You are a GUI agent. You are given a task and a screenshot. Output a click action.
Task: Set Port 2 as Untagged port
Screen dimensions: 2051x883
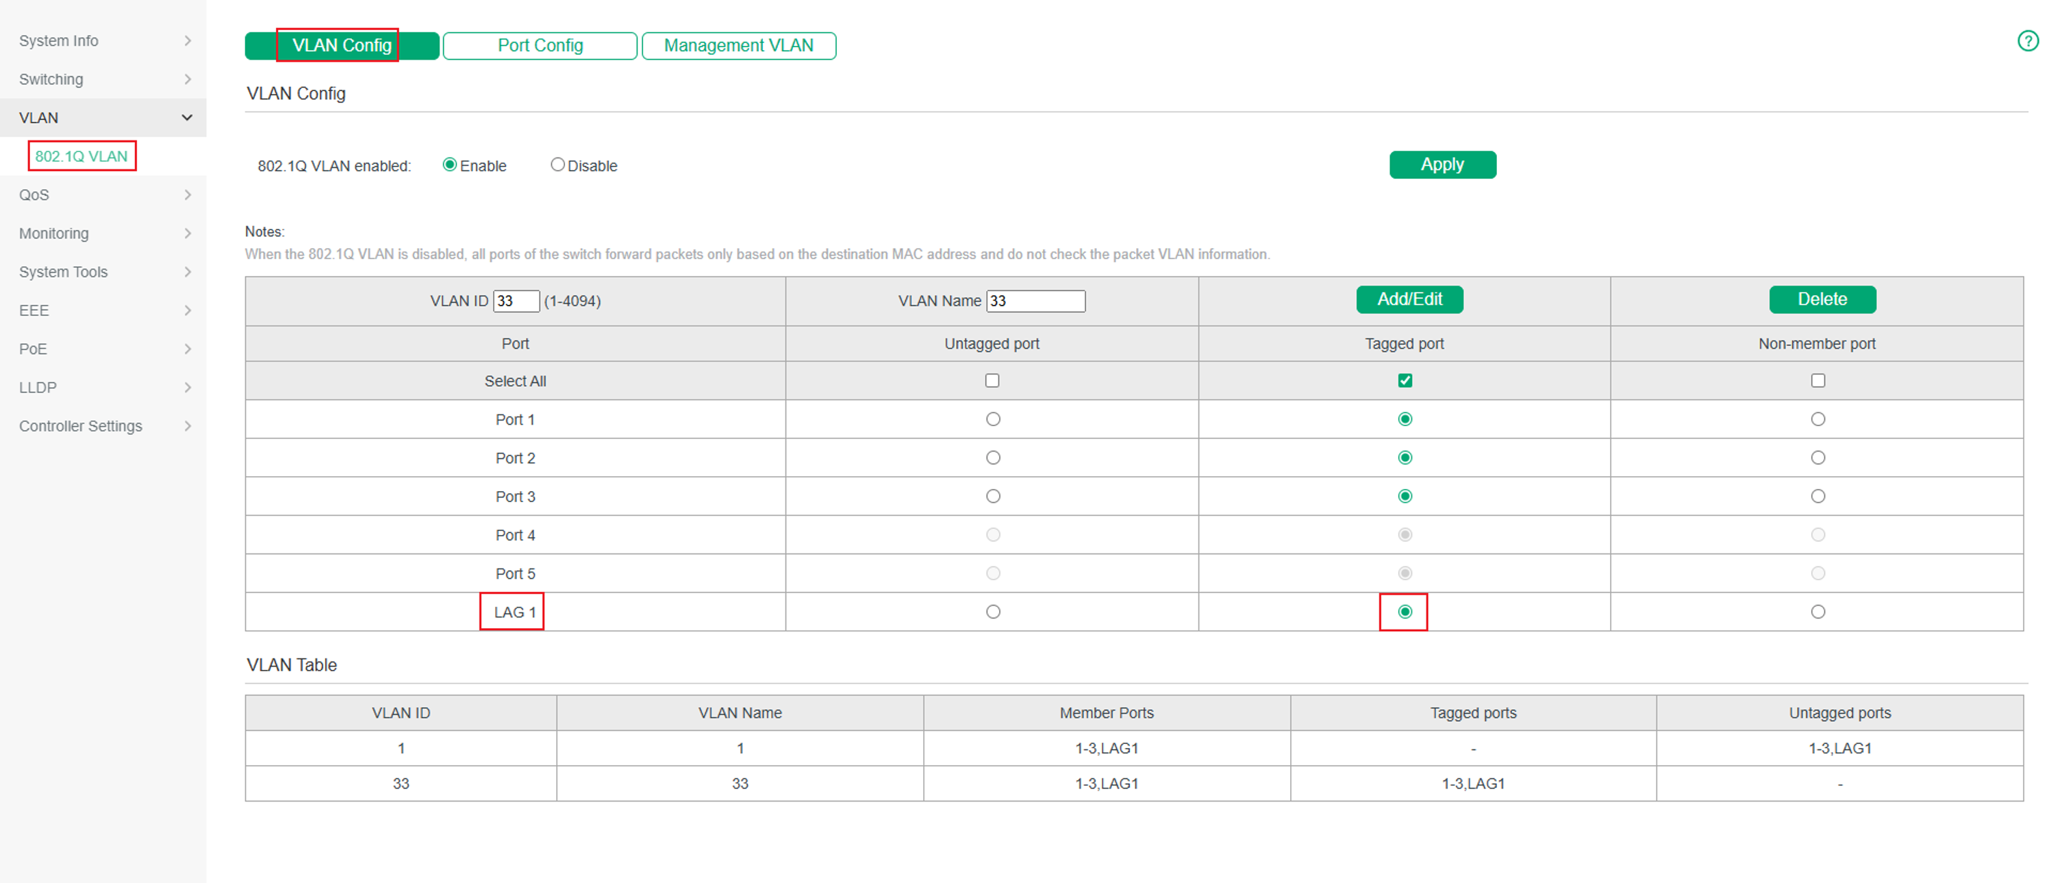[x=992, y=458]
